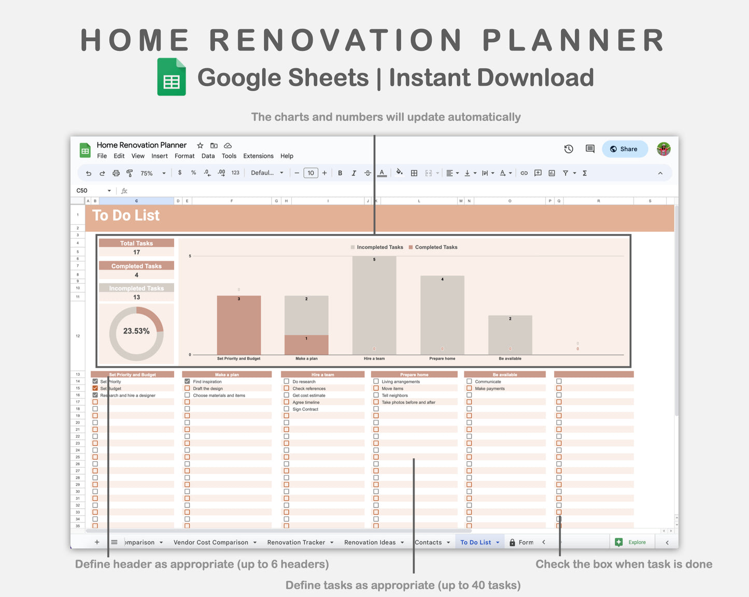This screenshot has width=749, height=597.
Task: Open the font dropdown showing Default
Action: click(x=265, y=173)
